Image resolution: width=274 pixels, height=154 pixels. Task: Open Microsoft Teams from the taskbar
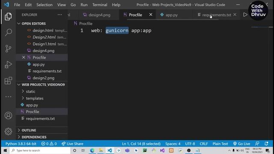127,150
